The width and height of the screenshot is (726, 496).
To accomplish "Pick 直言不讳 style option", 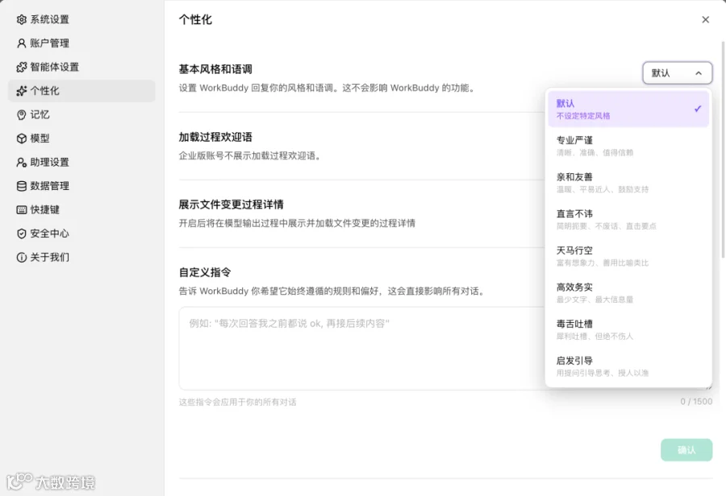I will pyautogui.click(x=628, y=219).
